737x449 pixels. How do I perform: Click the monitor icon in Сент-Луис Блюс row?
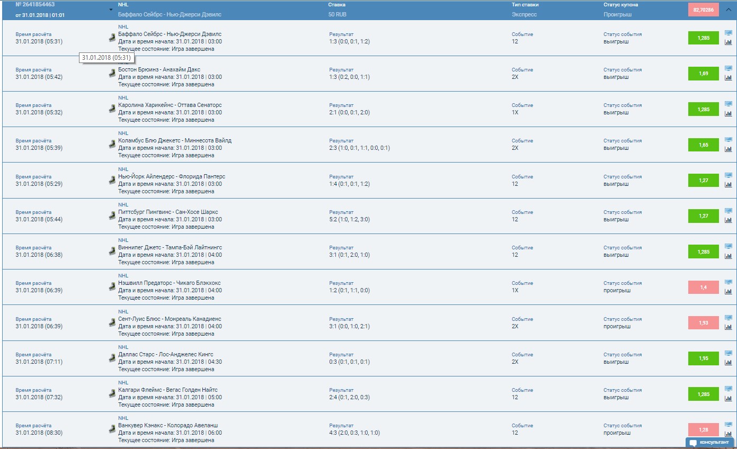(728, 318)
